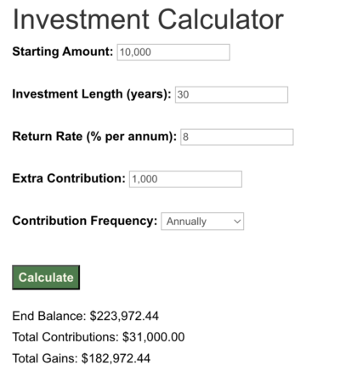Click the End Balance label text
The width and height of the screenshot is (340, 382).
[x=49, y=316]
